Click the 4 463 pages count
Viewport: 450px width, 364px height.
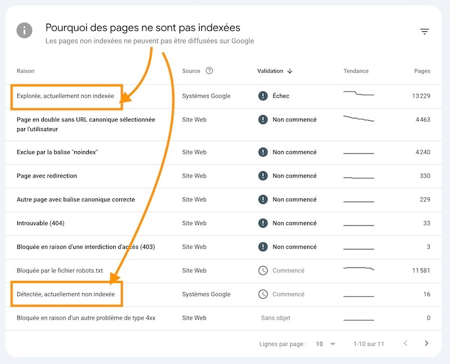pos(423,120)
